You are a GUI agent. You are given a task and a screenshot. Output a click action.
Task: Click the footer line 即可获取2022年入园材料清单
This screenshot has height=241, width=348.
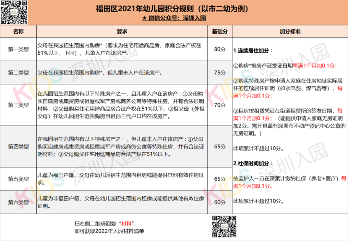(x=109, y=231)
